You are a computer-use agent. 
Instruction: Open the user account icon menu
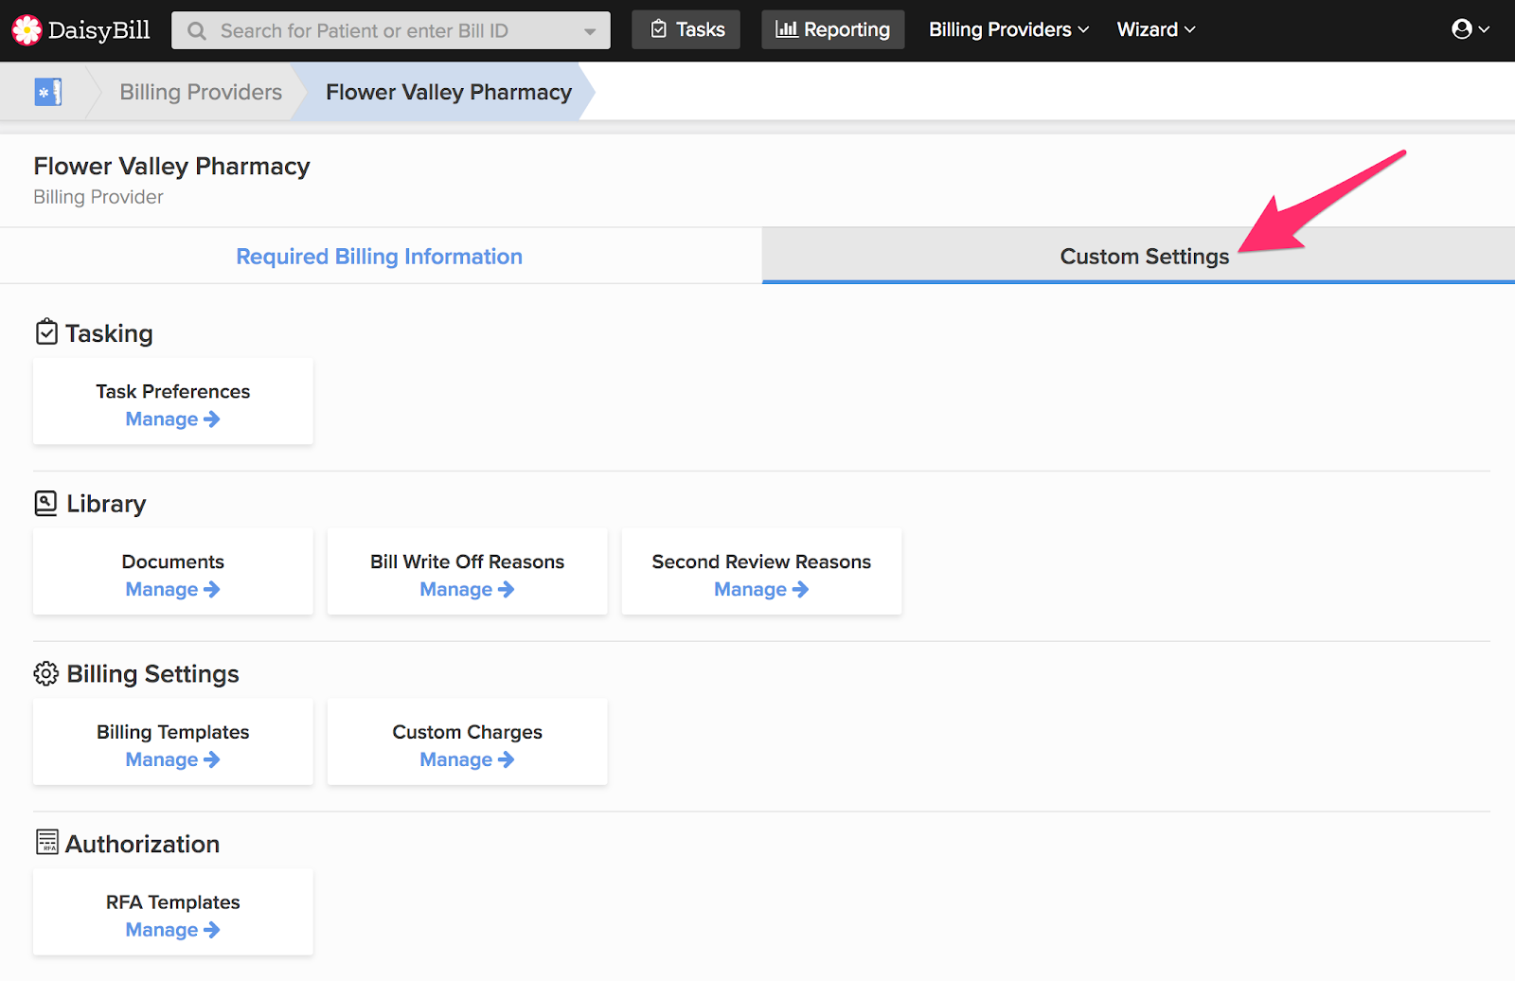pos(1462,29)
